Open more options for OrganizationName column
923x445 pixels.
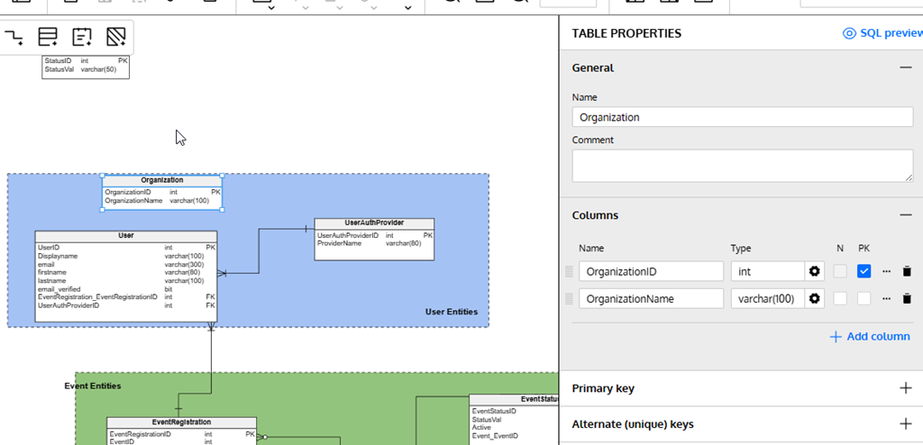tap(886, 298)
